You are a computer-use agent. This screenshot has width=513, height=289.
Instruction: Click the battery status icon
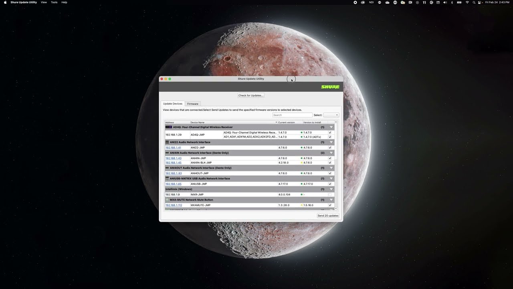point(459,2)
